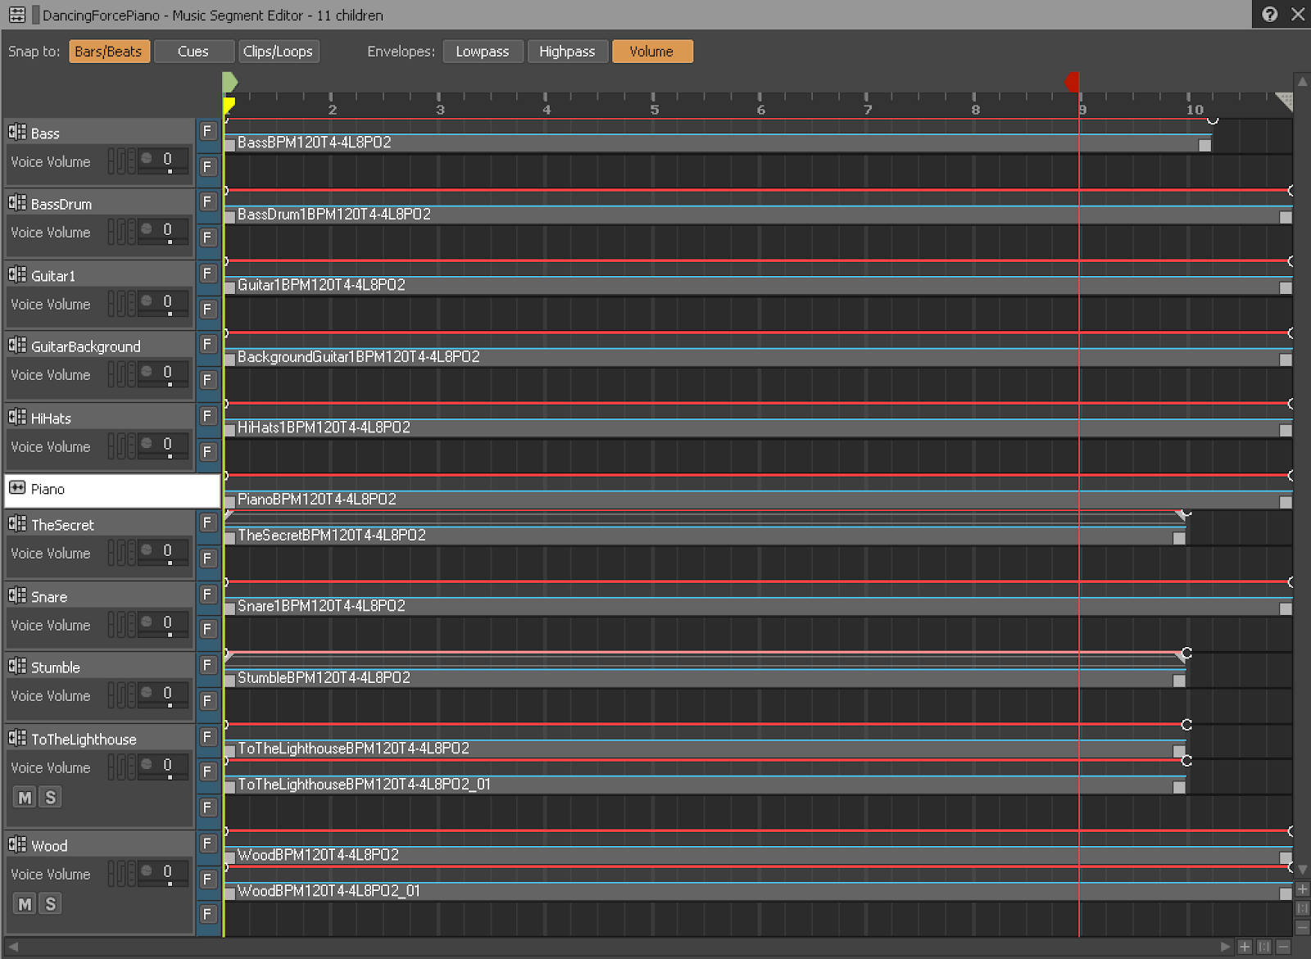The image size is (1311, 959).
Task: Click the horizontal scrollbar right arrow
Action: (1225, 947)
